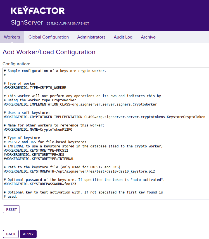
Task: Click the KEYSTOREPASSWORD=foo123 line in configuration
Action: point(40,184)
